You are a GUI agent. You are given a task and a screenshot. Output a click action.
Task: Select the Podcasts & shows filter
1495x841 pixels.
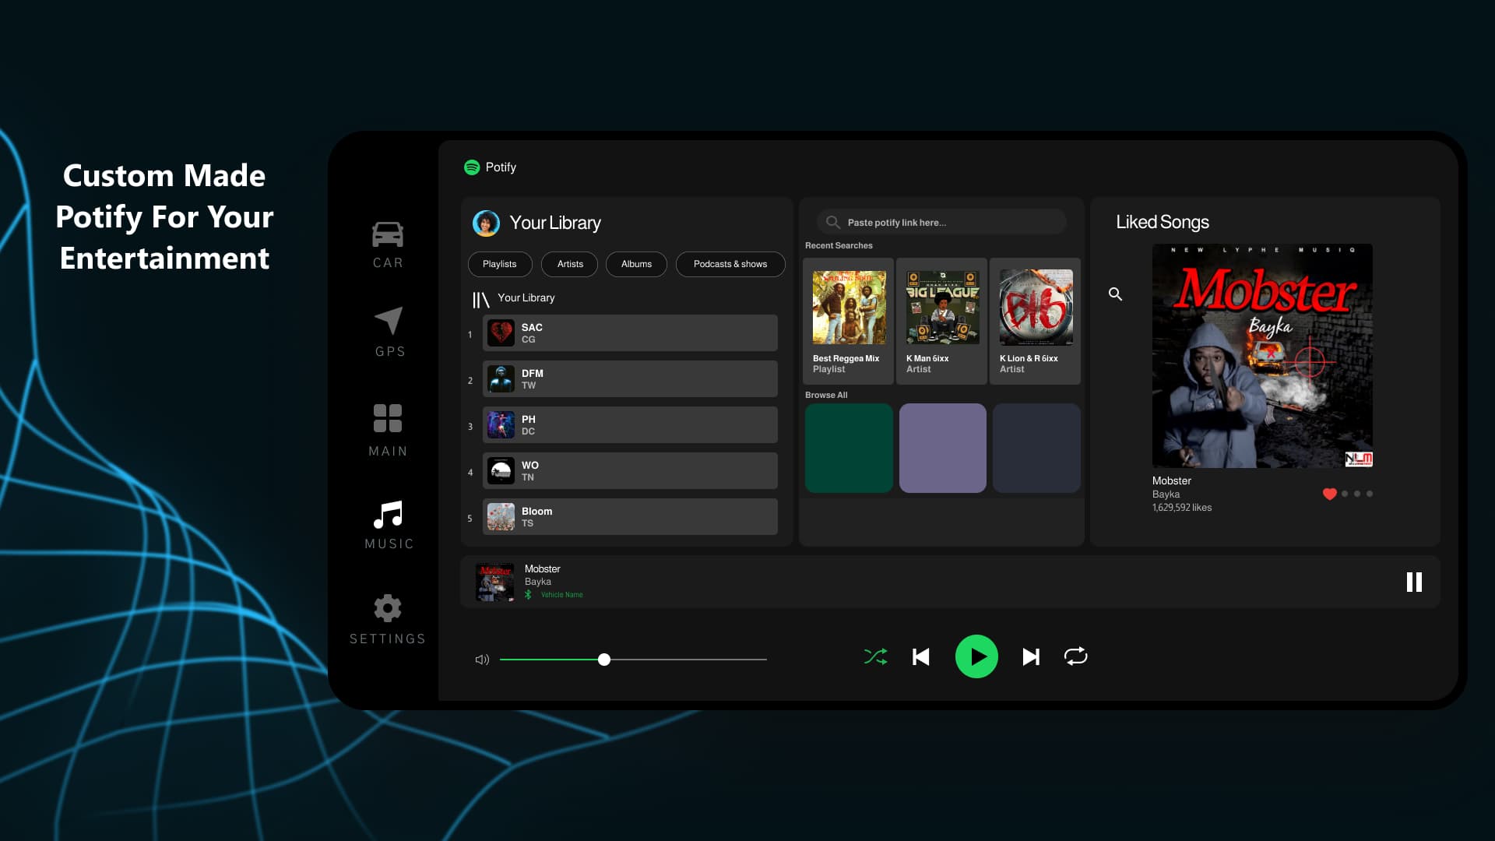pyautogui.click(x=730, y=264)
